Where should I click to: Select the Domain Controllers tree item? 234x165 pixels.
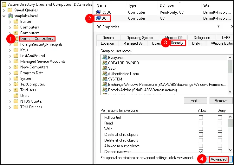click(x=37, y=39)
